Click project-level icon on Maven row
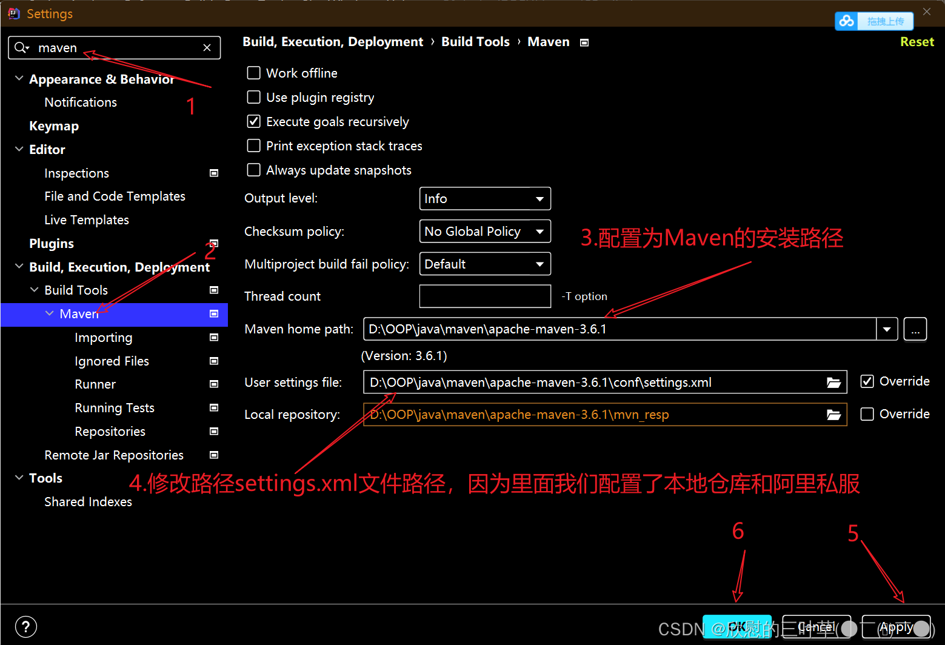945x645 pixels. [x=214, y=314]
